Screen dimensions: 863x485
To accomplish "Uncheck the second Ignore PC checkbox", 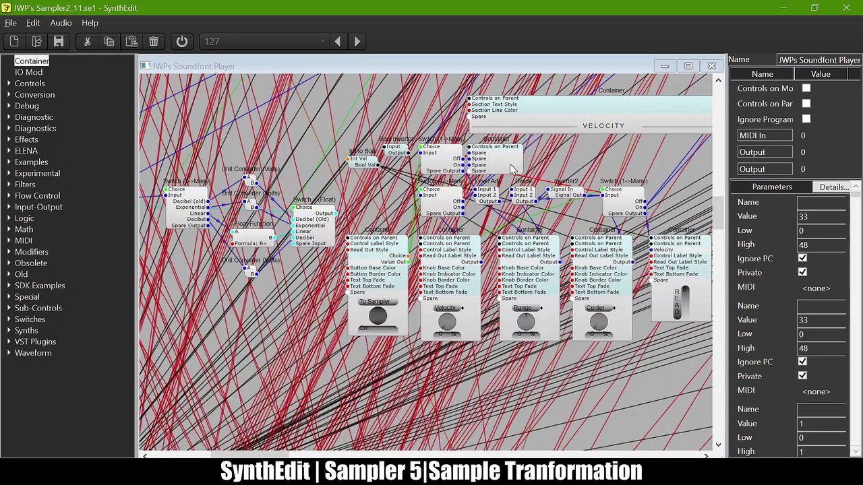I will (x=802, y=362).
